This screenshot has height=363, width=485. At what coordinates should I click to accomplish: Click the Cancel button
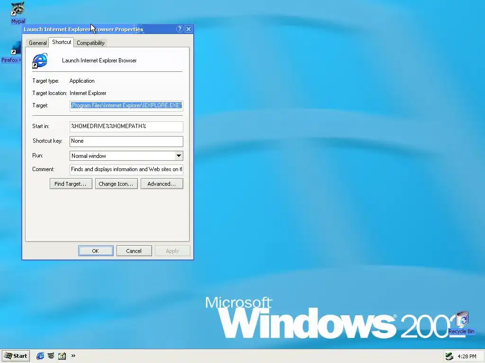[134, 251]
